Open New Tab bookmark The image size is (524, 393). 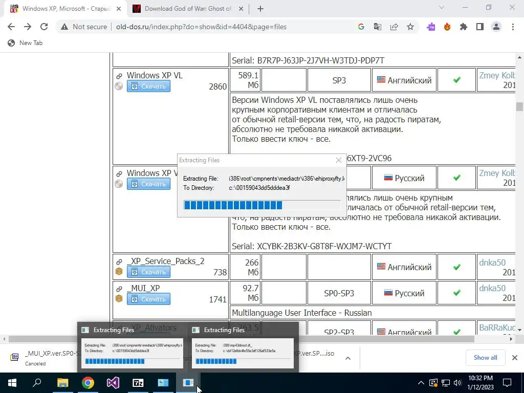(25, 43)
